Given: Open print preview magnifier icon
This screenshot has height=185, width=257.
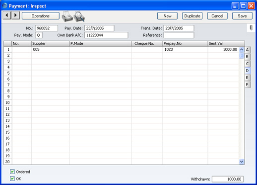Looking at the screenshot, I should coord(79,16).
